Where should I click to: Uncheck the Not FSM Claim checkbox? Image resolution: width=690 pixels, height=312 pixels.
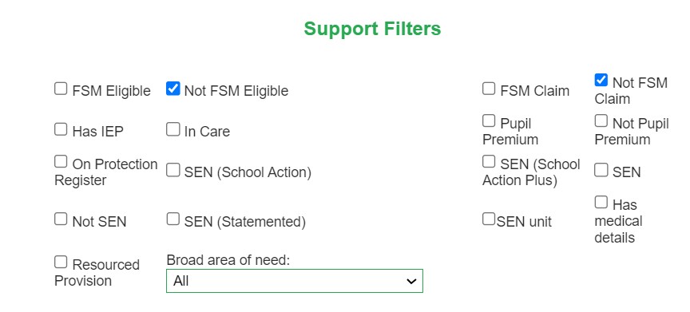601,80
